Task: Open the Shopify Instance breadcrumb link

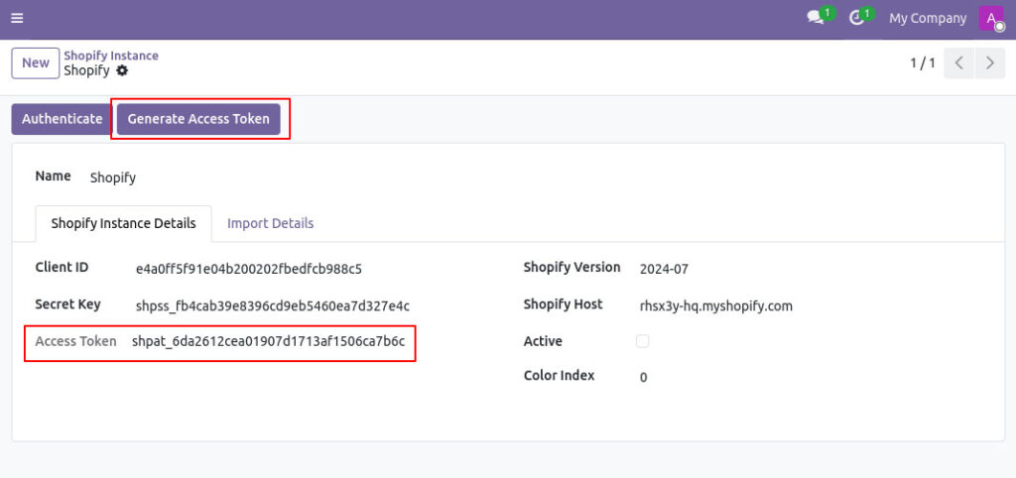Action: [x=111, y=56]
